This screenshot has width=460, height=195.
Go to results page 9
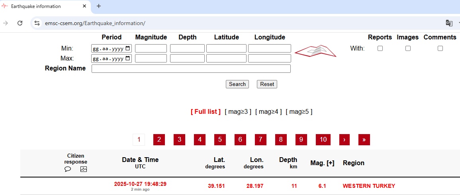(301, 140)
